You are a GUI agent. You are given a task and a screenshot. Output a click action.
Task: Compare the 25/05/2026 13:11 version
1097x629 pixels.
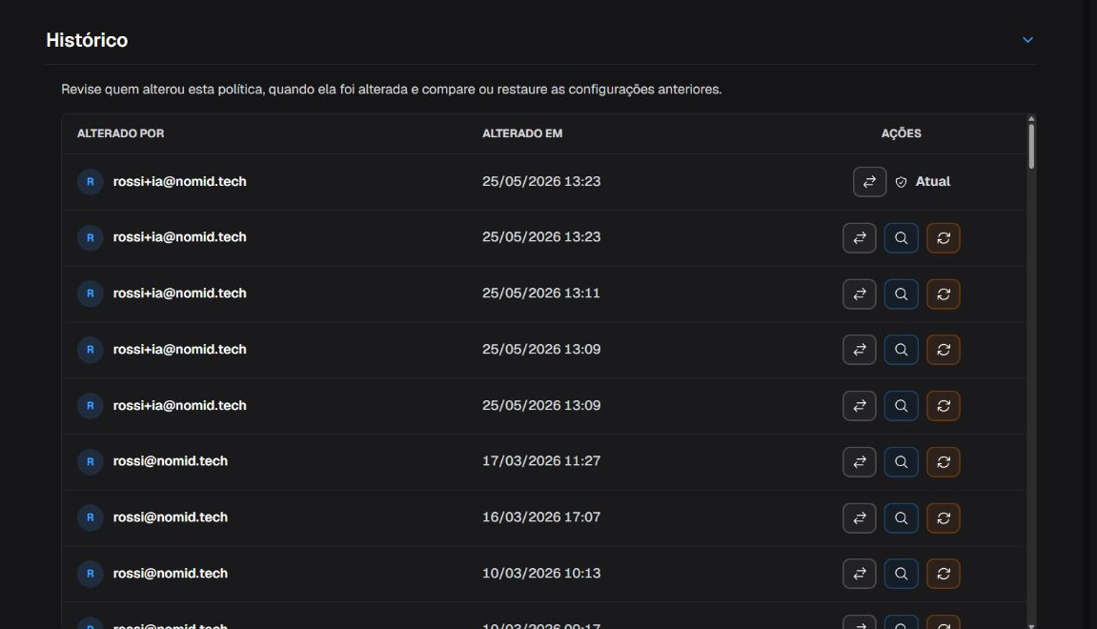[x=859, y=294]
